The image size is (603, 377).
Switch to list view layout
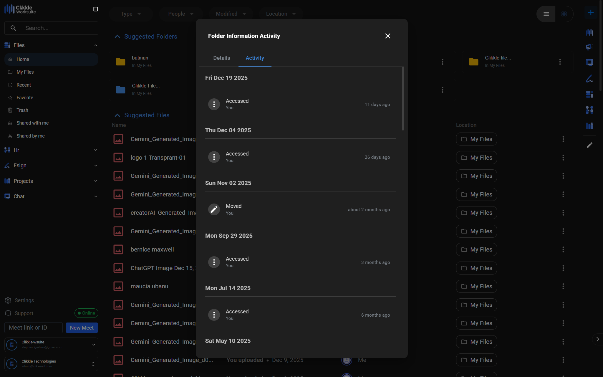[546, 14]
